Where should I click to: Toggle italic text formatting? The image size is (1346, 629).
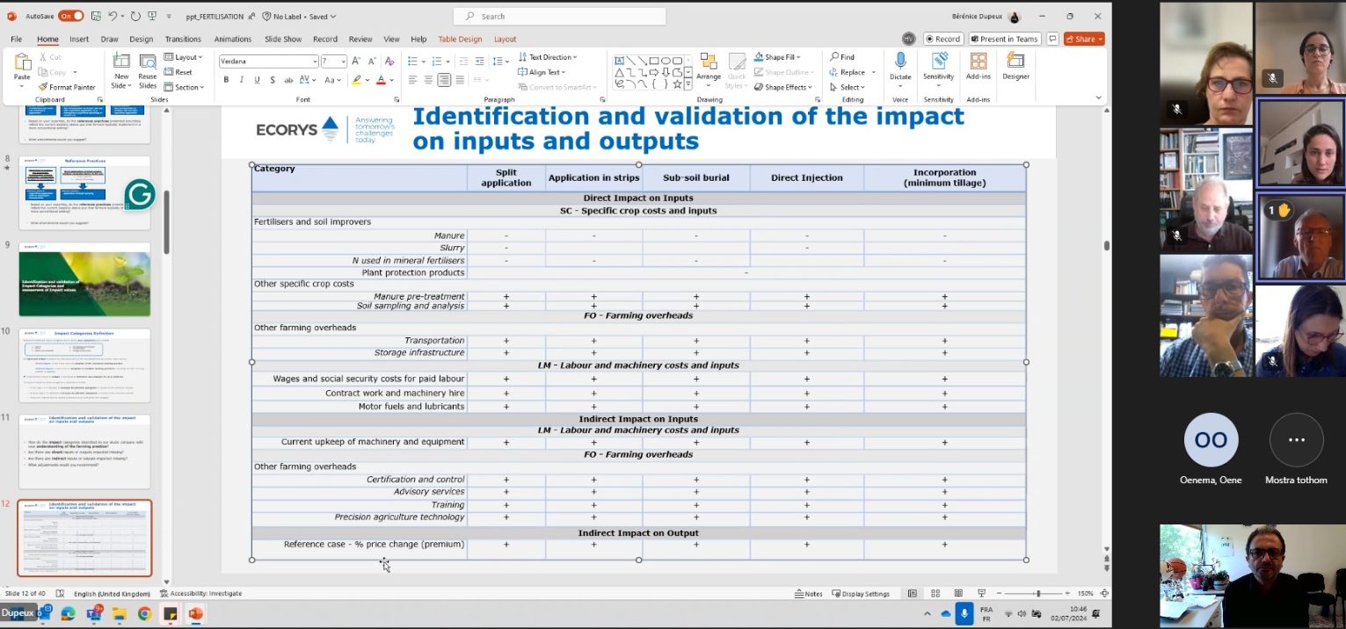tap(241, 80)
